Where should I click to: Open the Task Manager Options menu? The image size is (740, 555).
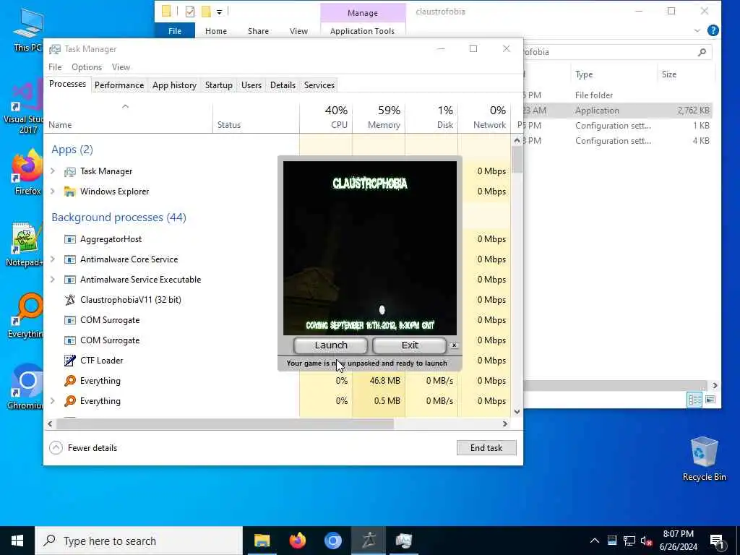tap(87, 67)
